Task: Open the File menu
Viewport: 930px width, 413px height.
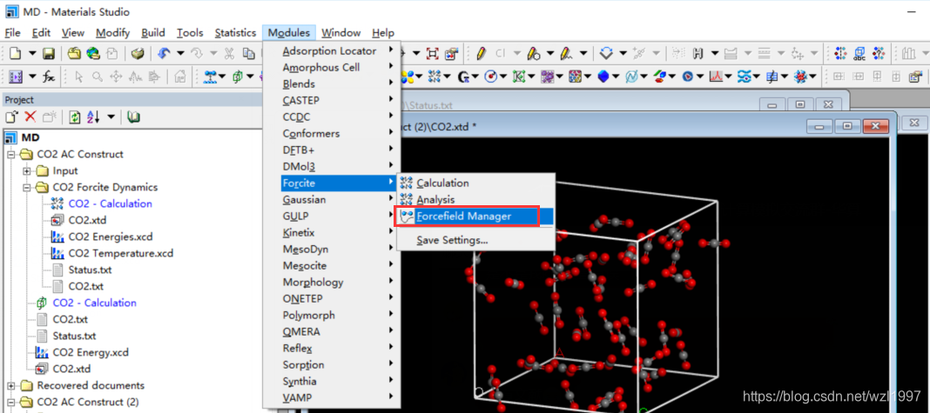Action: click(12, 32)
